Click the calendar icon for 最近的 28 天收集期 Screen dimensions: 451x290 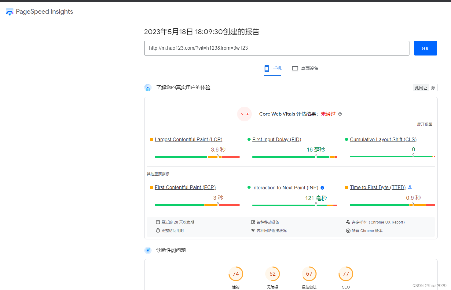tap(158, 222)
